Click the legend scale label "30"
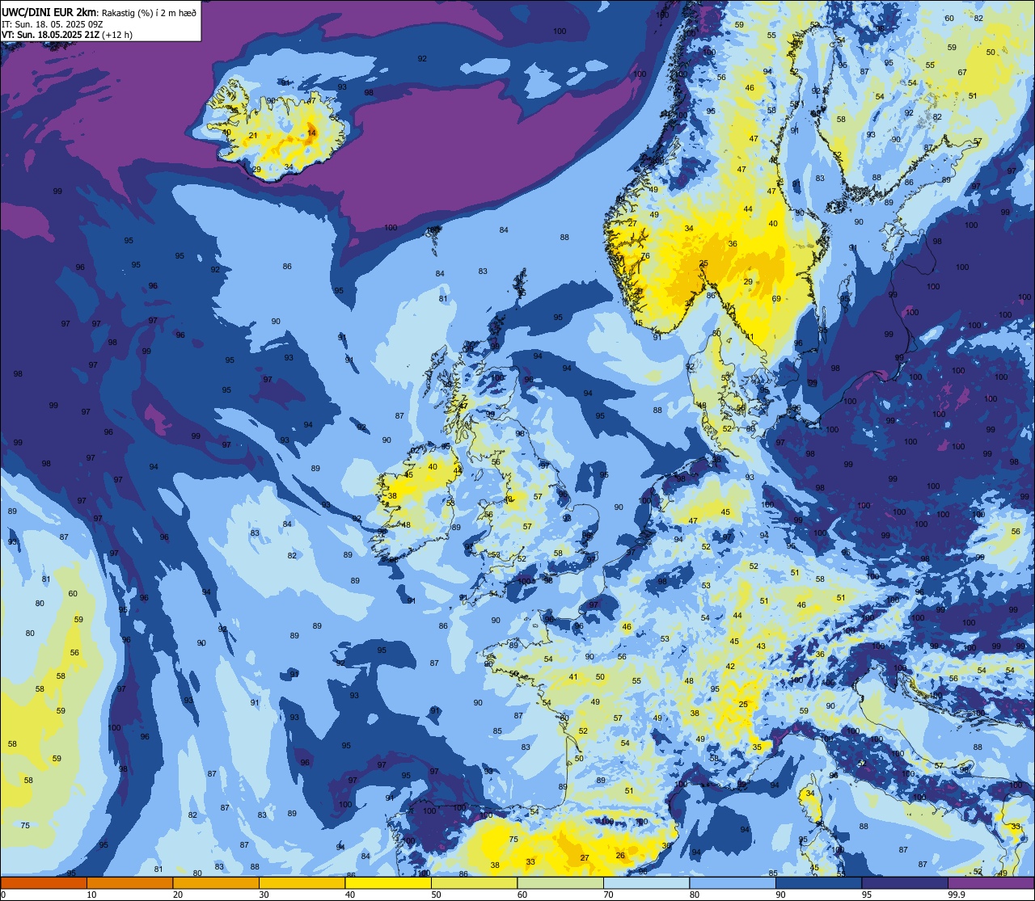Image resolution: width=1035 pixels, height=901 pixels. 264,895
